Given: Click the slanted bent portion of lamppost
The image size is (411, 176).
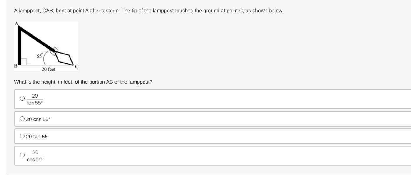Looking at the screenshot, I should 37,38.
